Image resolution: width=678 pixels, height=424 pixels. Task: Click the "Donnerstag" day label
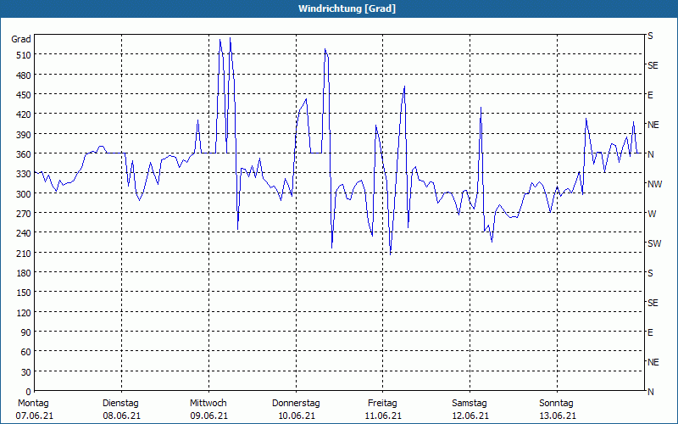coord(296,404)
